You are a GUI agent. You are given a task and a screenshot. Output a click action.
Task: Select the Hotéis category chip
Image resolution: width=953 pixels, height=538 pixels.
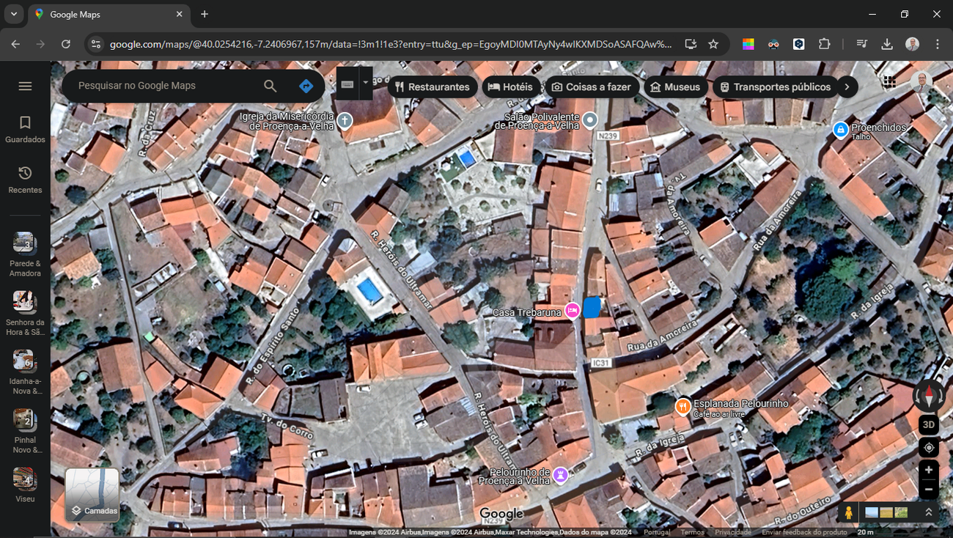(511, 86)
